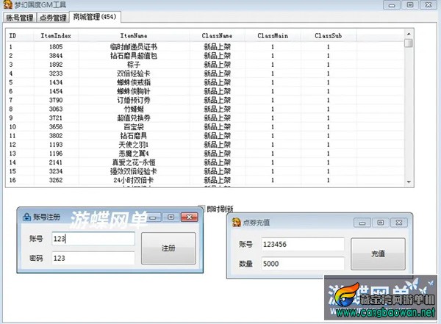
Task: Select the row 粽子
Action: point(205,65)
